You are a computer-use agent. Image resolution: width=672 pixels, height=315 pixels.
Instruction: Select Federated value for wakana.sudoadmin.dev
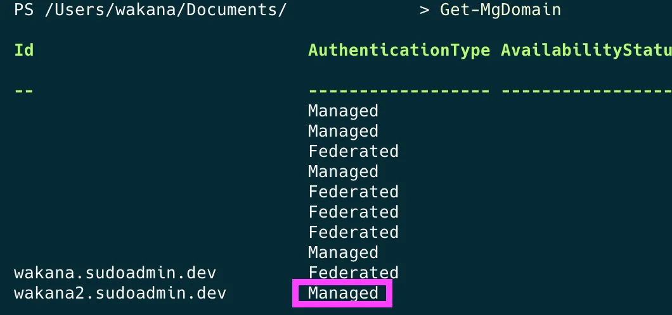pyautogui.click(x=353, y=273)
